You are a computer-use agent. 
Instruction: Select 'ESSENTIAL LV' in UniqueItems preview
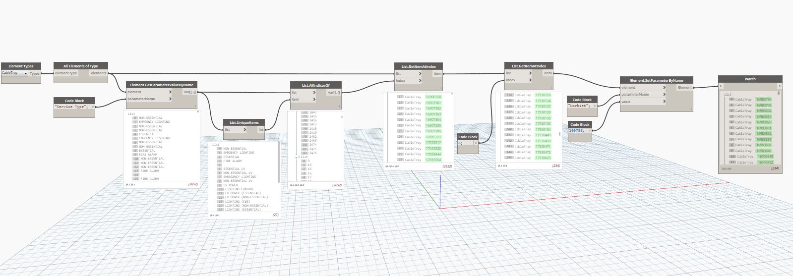tap(234, 169)
